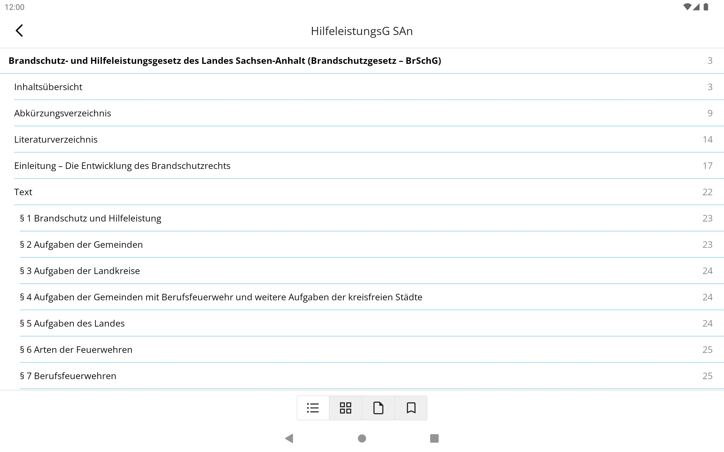This screenshot has width=724, height=452.
Task: Tap Android back navigation triangle
Action: (289, 438)
